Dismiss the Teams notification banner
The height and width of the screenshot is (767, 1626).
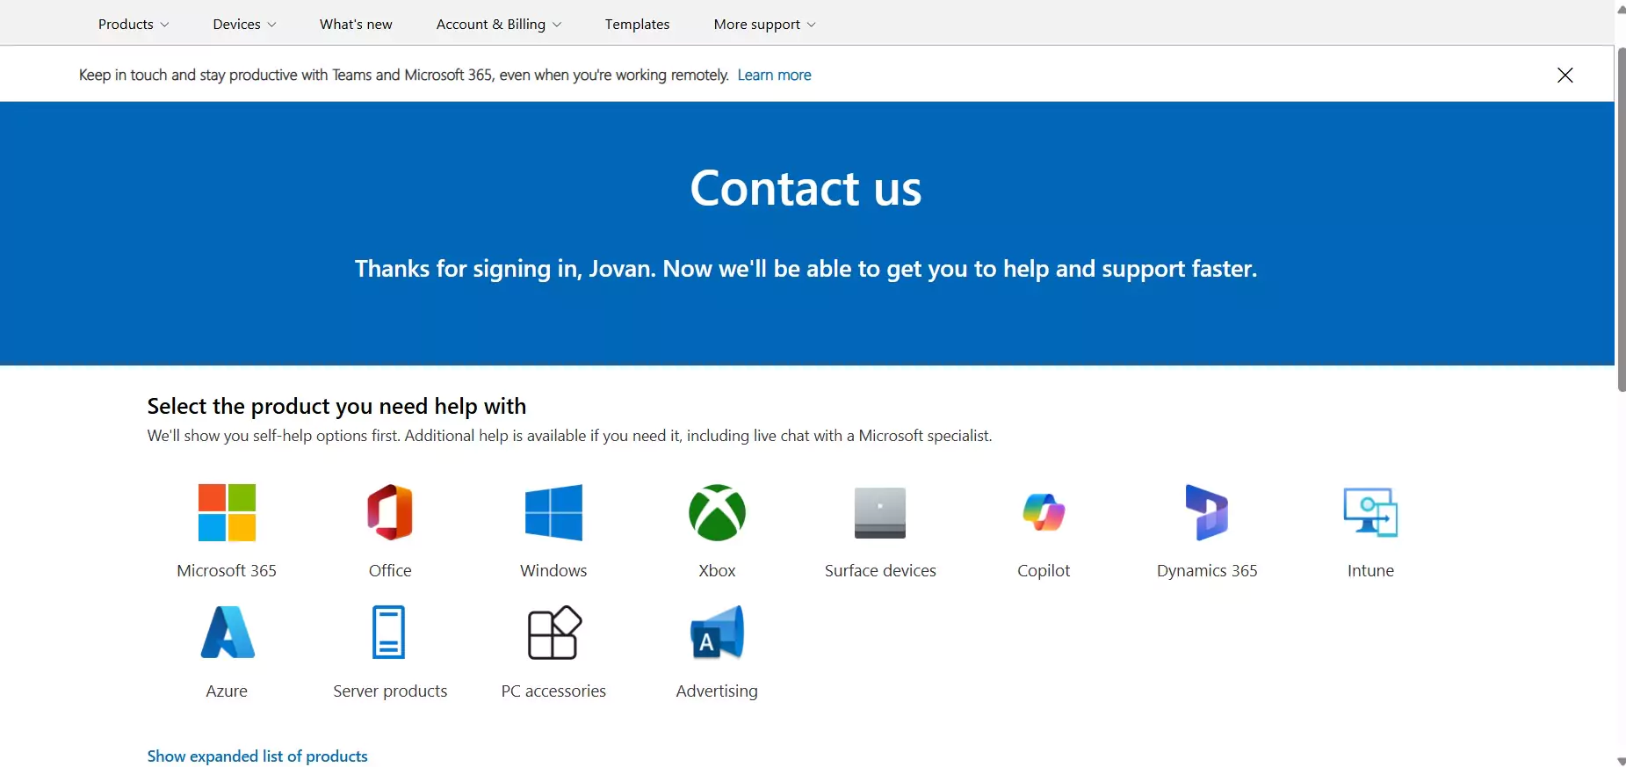(1565, 76)
